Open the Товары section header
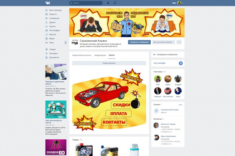 click(77, 140)
